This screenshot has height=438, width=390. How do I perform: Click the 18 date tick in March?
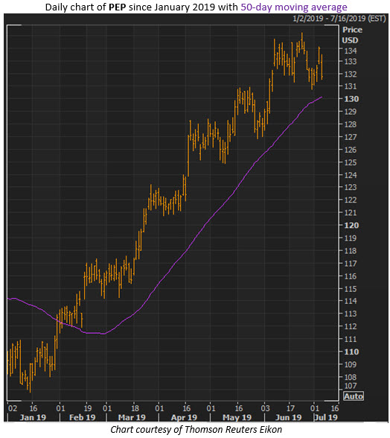point(135,408)
